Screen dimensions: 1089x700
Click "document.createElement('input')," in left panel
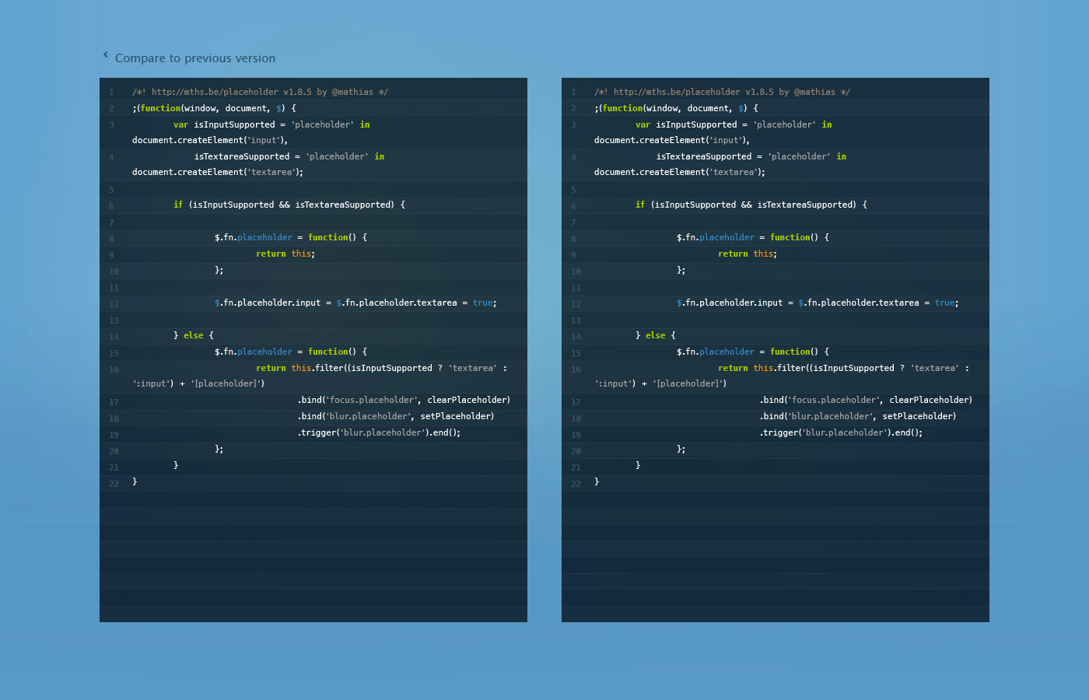[210, 140]
